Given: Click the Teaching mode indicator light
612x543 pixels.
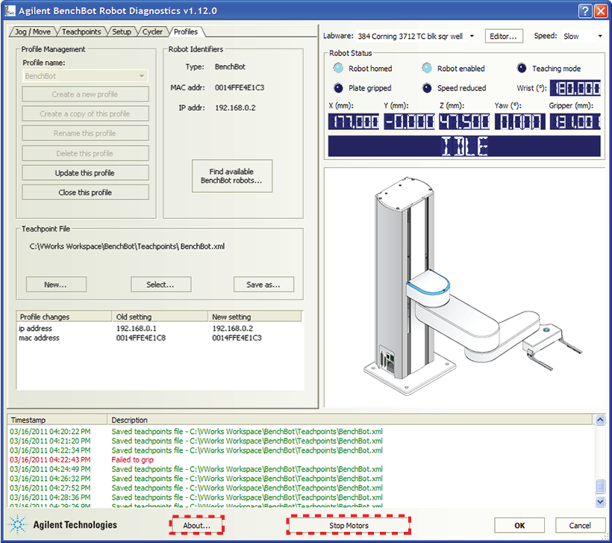Looking at the screenshot, I should tap(521, 69).
